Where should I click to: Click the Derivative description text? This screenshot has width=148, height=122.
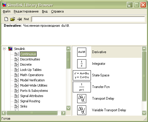tap(37, 26)
